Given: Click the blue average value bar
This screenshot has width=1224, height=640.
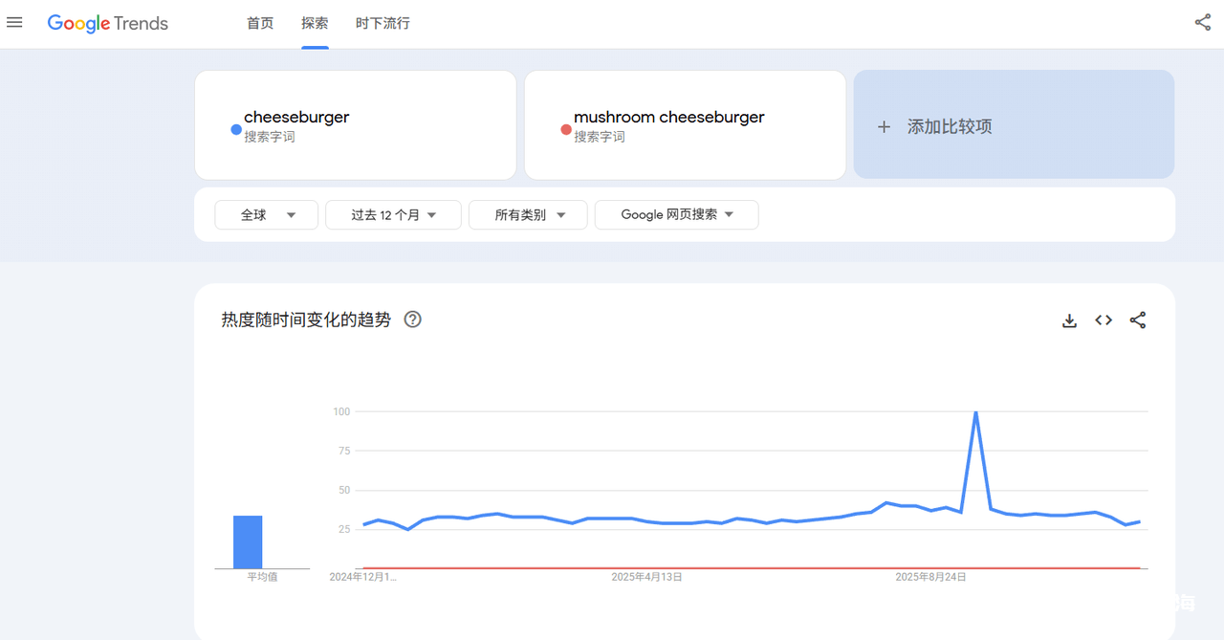Looking at the screenshot, I should pyautogui.click(x=248, y=541).
